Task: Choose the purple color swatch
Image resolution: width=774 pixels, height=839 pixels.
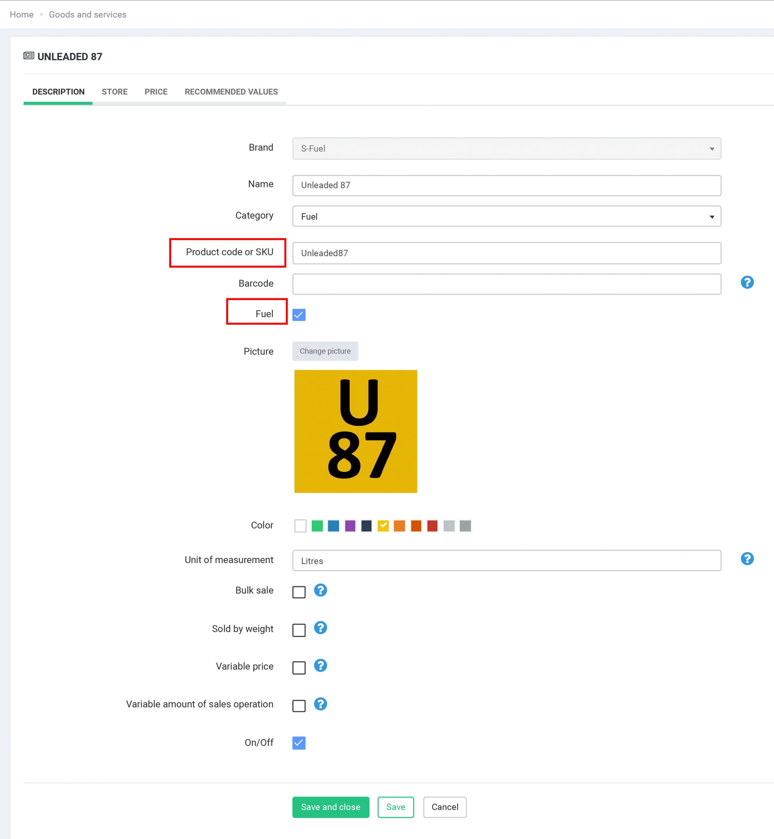Action: (x=350, y=525)
